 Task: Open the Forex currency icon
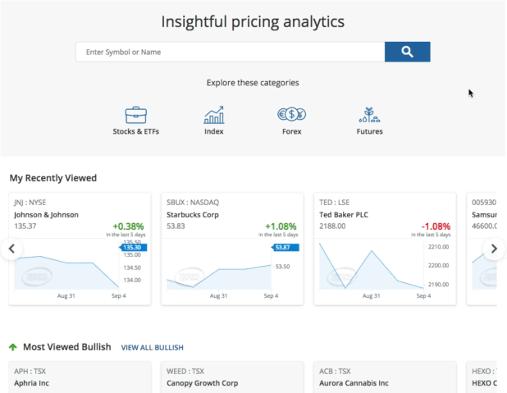[x=291, y=115]
